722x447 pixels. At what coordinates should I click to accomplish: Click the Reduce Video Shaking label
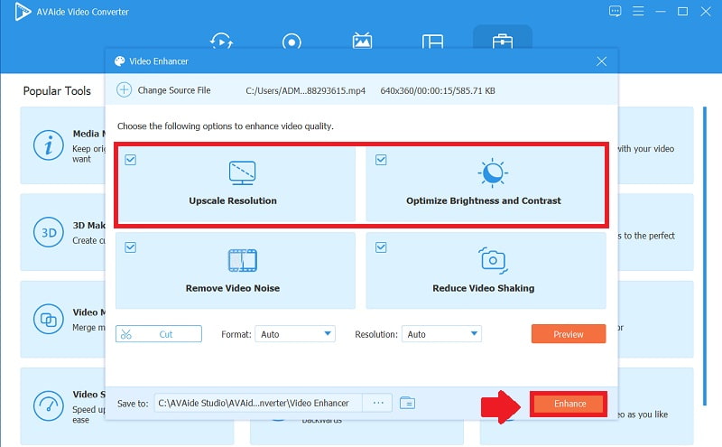pyautogui.click(x=484, y=288)
